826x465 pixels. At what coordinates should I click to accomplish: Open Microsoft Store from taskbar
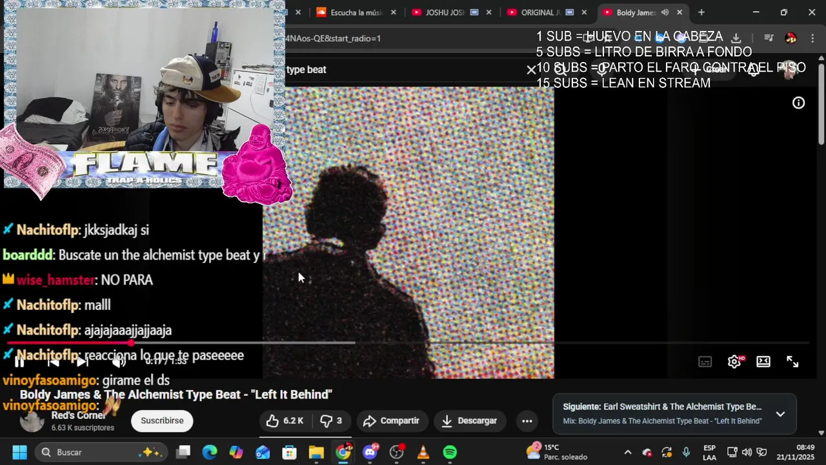[x=289, y=452]
